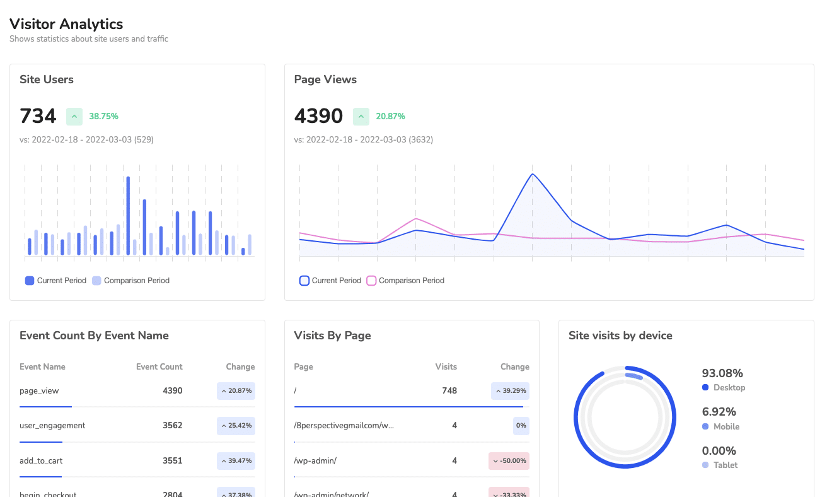Viewport: 827px width, 497px height.
Task: Select the Tablet legend entry in device chart
Action: (x=720, y=465)
